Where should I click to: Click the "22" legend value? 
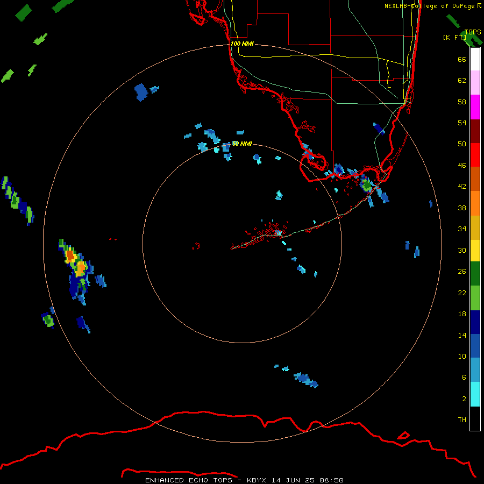point(462,293)
